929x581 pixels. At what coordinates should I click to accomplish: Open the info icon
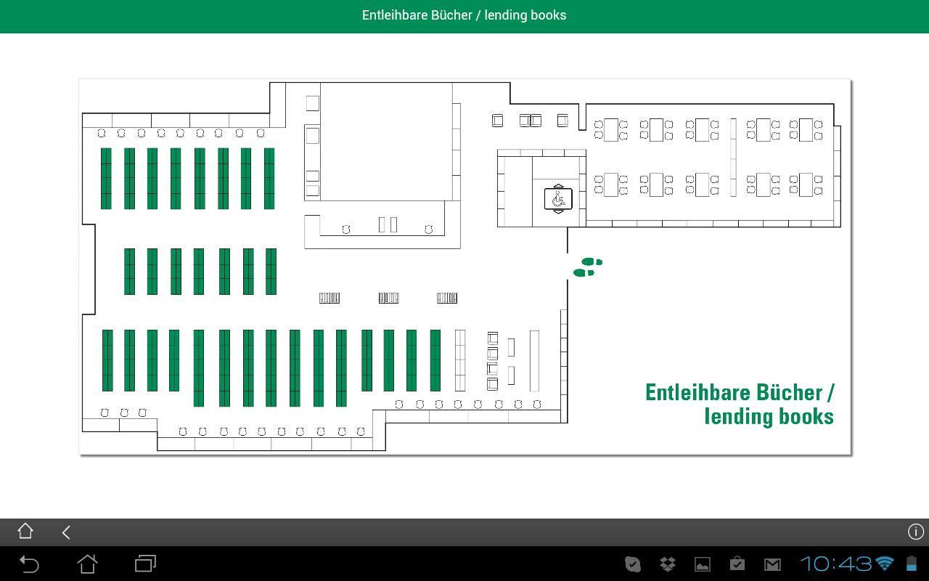916,532
